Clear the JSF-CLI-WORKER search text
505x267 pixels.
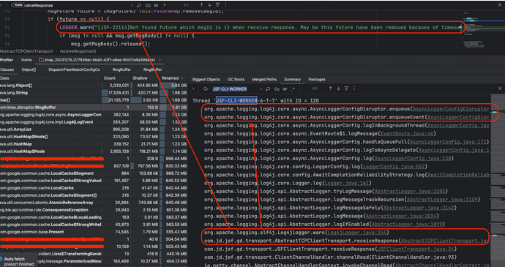coord(261,89)
